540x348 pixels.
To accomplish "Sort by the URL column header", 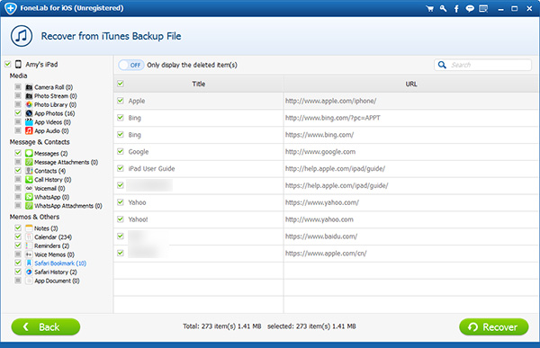I will click(411, 84).
